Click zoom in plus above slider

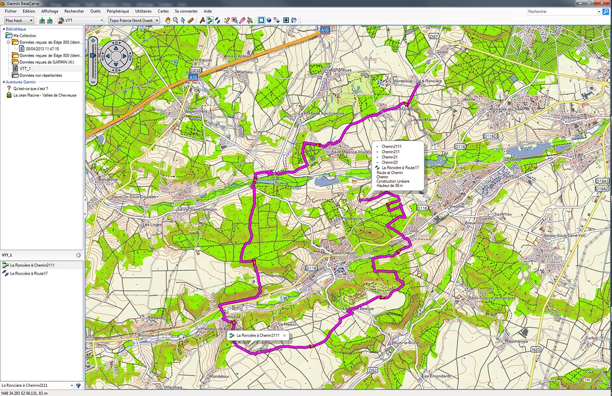(x=92, y=40)
